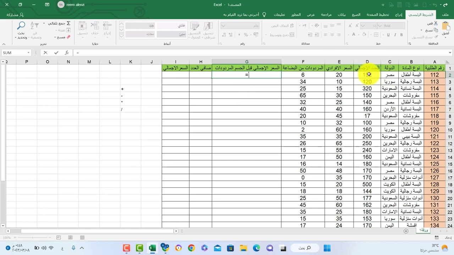Click Delete cells (حذف) icon

95,26
